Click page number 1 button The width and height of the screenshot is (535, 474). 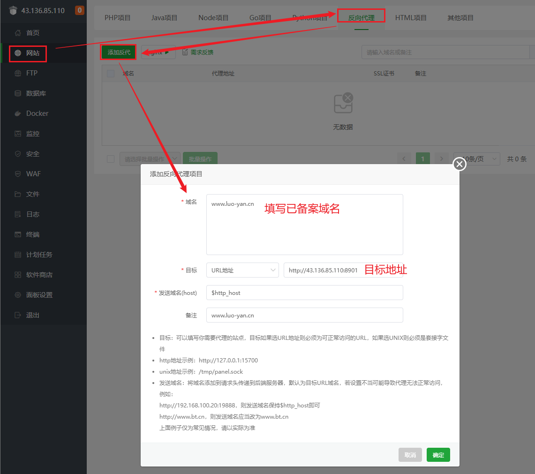[x=422, y=158]
